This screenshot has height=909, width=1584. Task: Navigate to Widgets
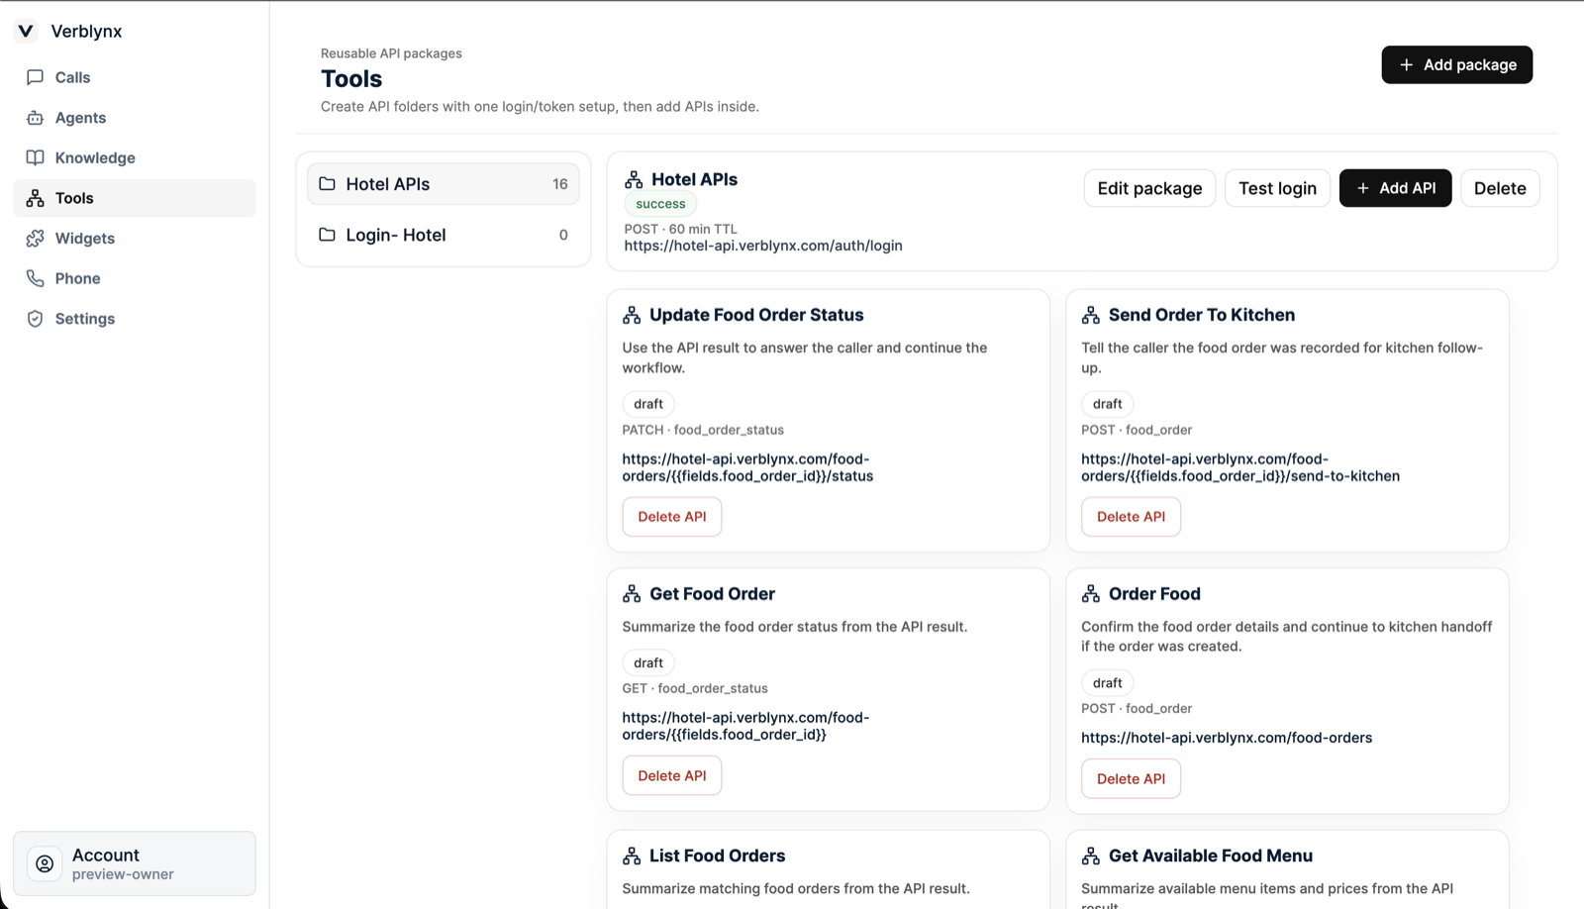[x=135, y=239]
